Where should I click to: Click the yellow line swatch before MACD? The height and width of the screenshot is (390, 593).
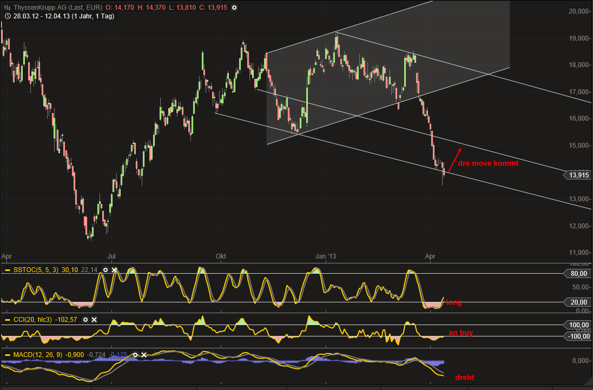[8, 355]
